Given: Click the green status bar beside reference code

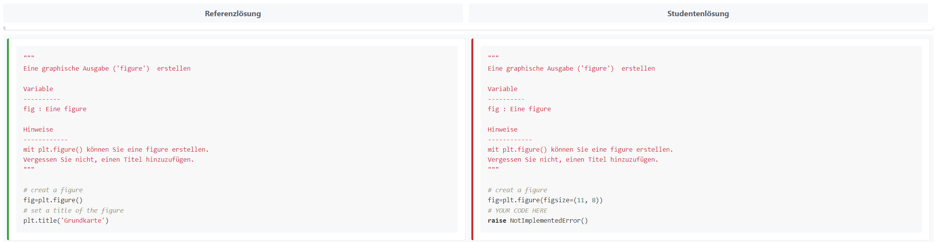Looking at the screenshot, I should (8, 139).
